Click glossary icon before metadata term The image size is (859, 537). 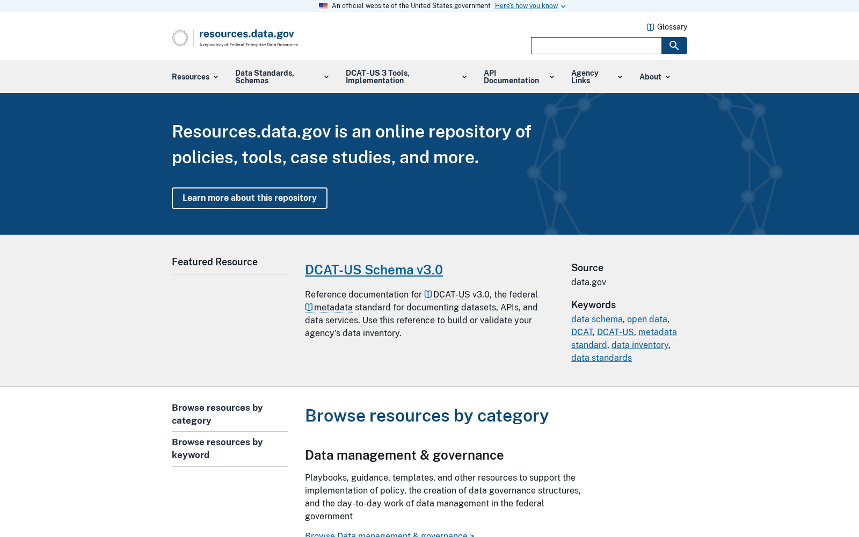point(309,307)
